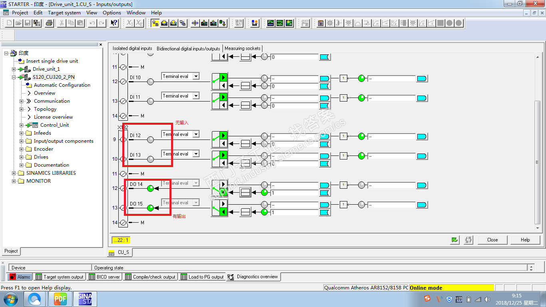This screenshot has height=307, width=546.
Task: Open the Diagnostics overview tab
Action: pos(253,277)
